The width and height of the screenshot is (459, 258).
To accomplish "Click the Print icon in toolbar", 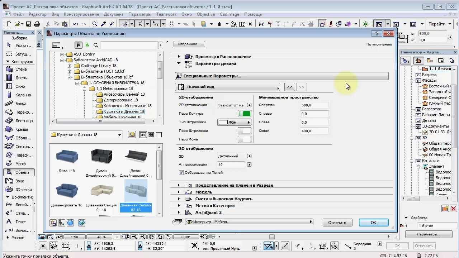I will (37, 24).
